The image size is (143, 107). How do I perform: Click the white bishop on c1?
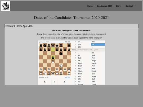coord(49,73)
